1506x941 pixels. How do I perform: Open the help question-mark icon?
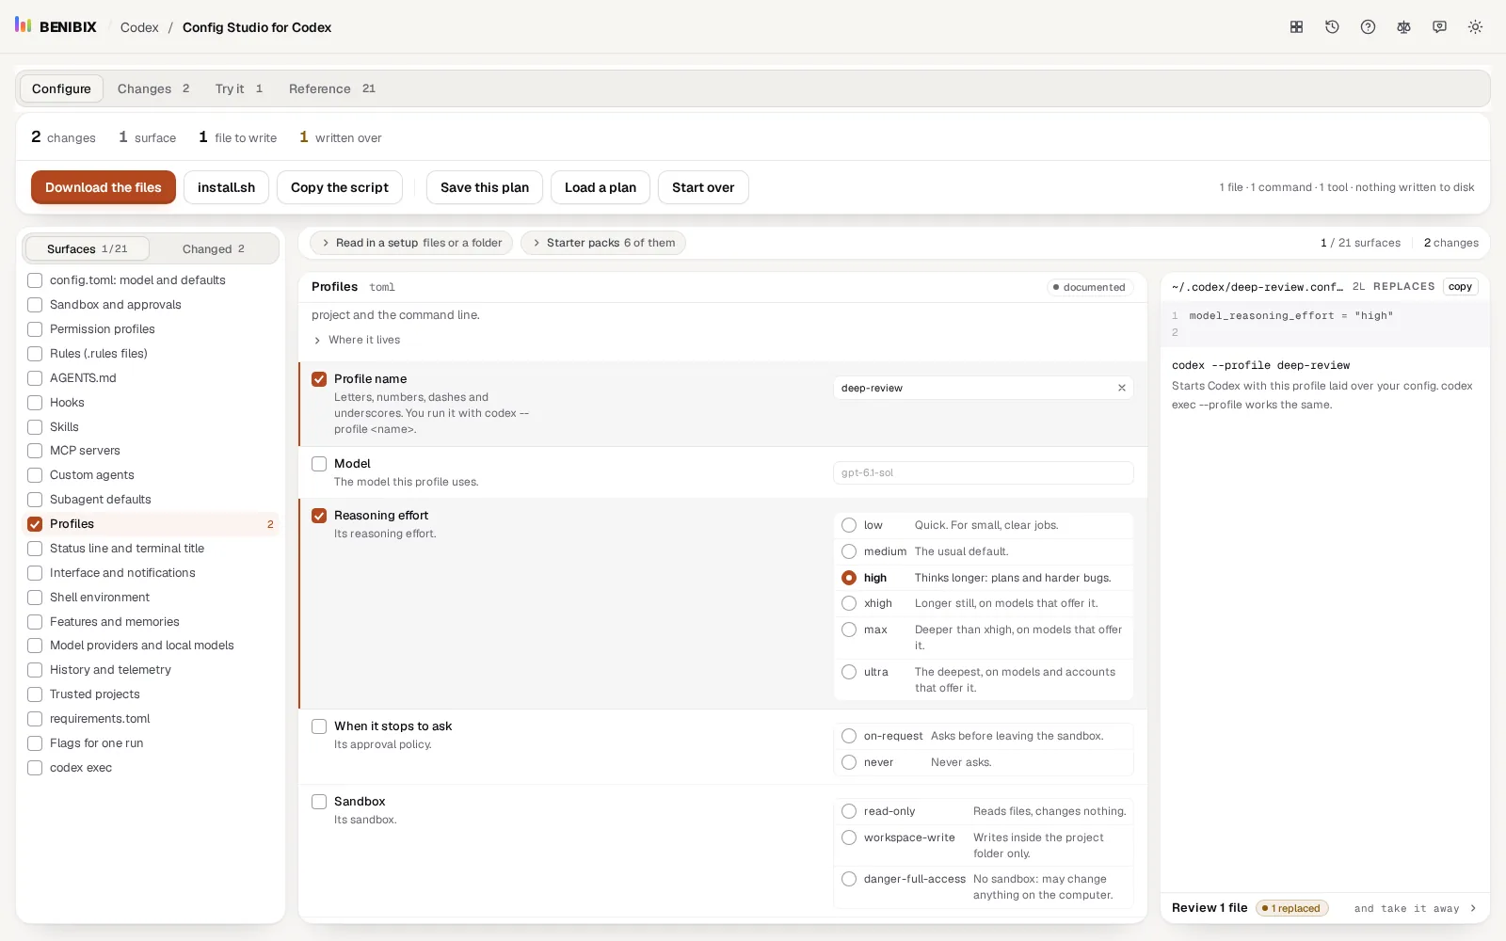click(x=1368, y=27)
